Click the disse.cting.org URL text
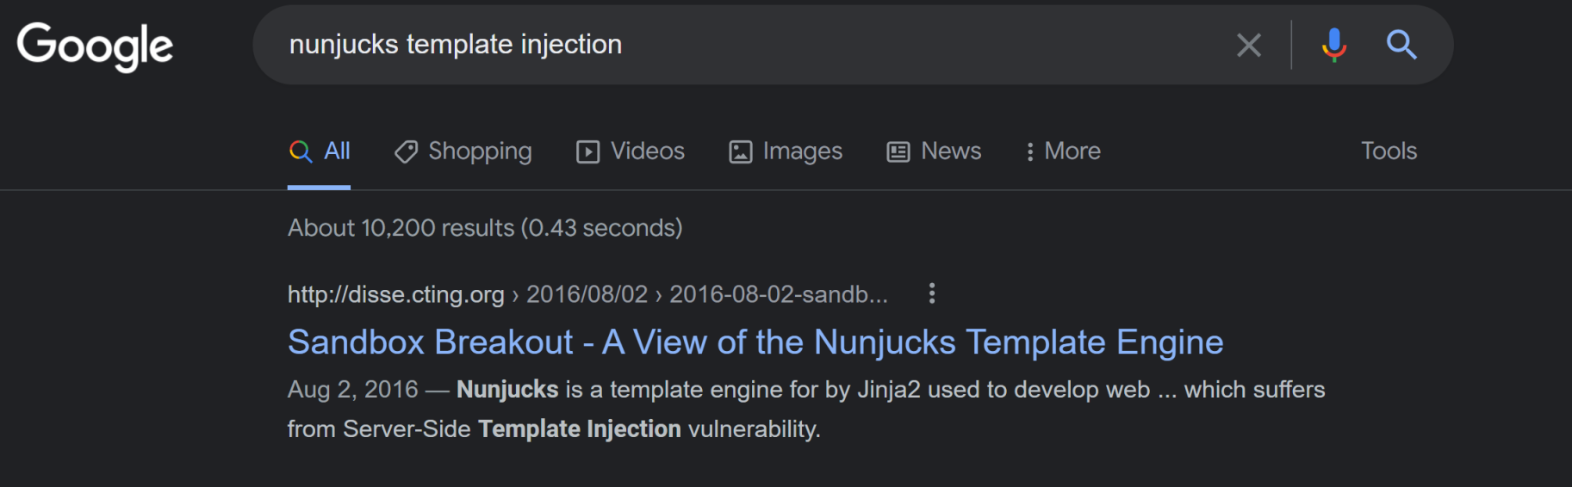Image resolution: width=1572 pixels, height=487 pixels. click(x=395, y=294)
